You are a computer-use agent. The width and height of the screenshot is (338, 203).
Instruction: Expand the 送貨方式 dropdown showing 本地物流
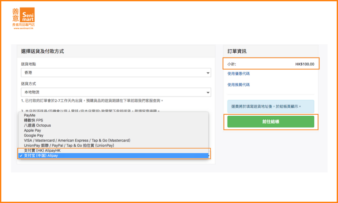pos(116,92)
